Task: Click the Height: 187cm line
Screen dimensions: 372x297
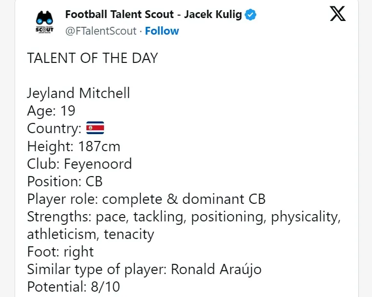Action: (73, 146)
